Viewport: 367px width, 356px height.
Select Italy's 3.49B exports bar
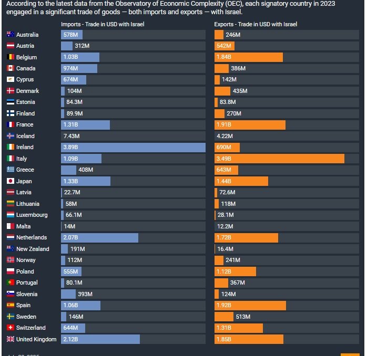pos(279,159)
